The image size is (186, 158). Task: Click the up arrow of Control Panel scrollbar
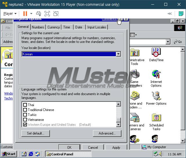(183, 49)
